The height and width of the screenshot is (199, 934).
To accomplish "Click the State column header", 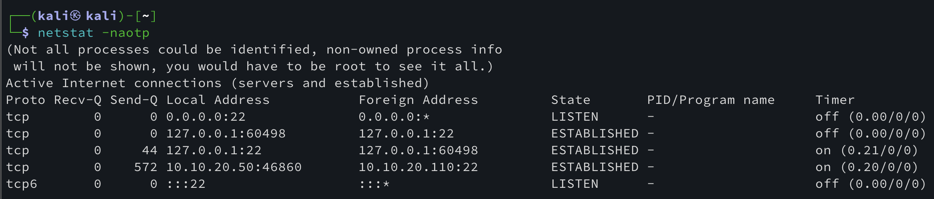I will [x=570, y=100].
